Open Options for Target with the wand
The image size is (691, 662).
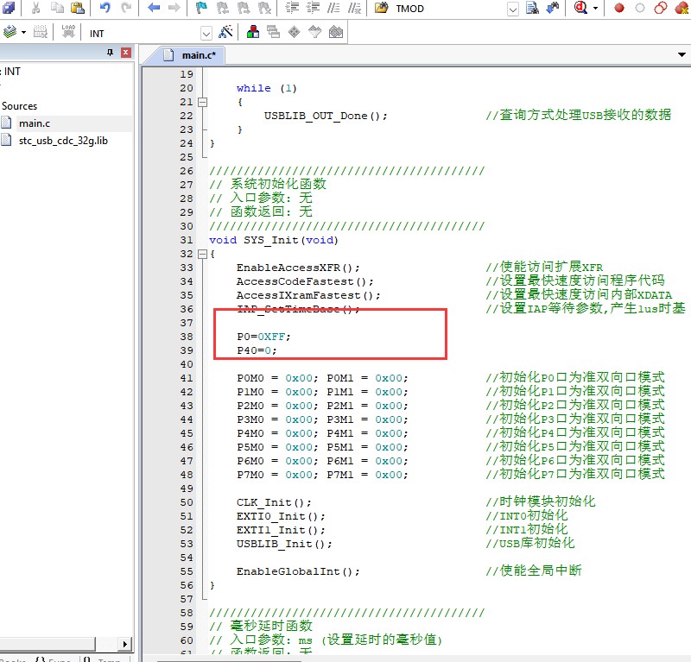click(x=225, y=32)
